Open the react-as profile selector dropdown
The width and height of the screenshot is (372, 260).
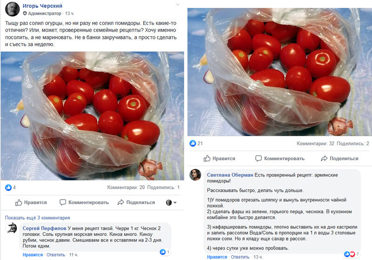[171, 202]
